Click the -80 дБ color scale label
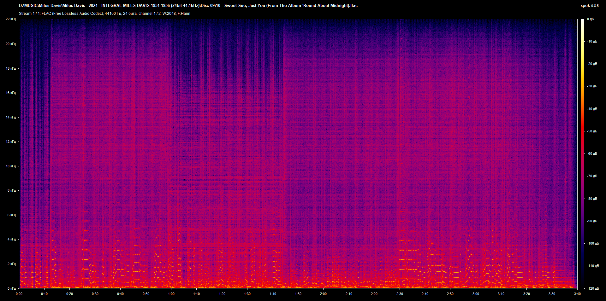 pos(592,199)
